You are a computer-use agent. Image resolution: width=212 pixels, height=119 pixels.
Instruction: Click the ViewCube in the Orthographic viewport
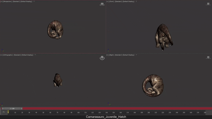coord(102,58)
